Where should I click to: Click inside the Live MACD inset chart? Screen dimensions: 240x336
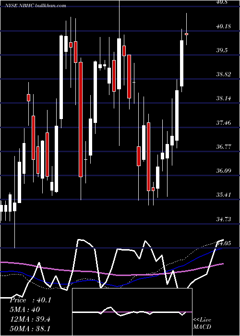tap(132, 312)
